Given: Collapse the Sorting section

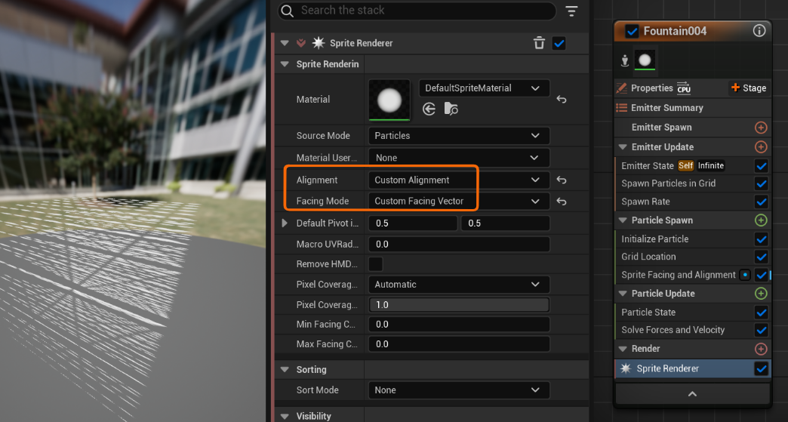Looking at the screenshot, I should (285, 370).
